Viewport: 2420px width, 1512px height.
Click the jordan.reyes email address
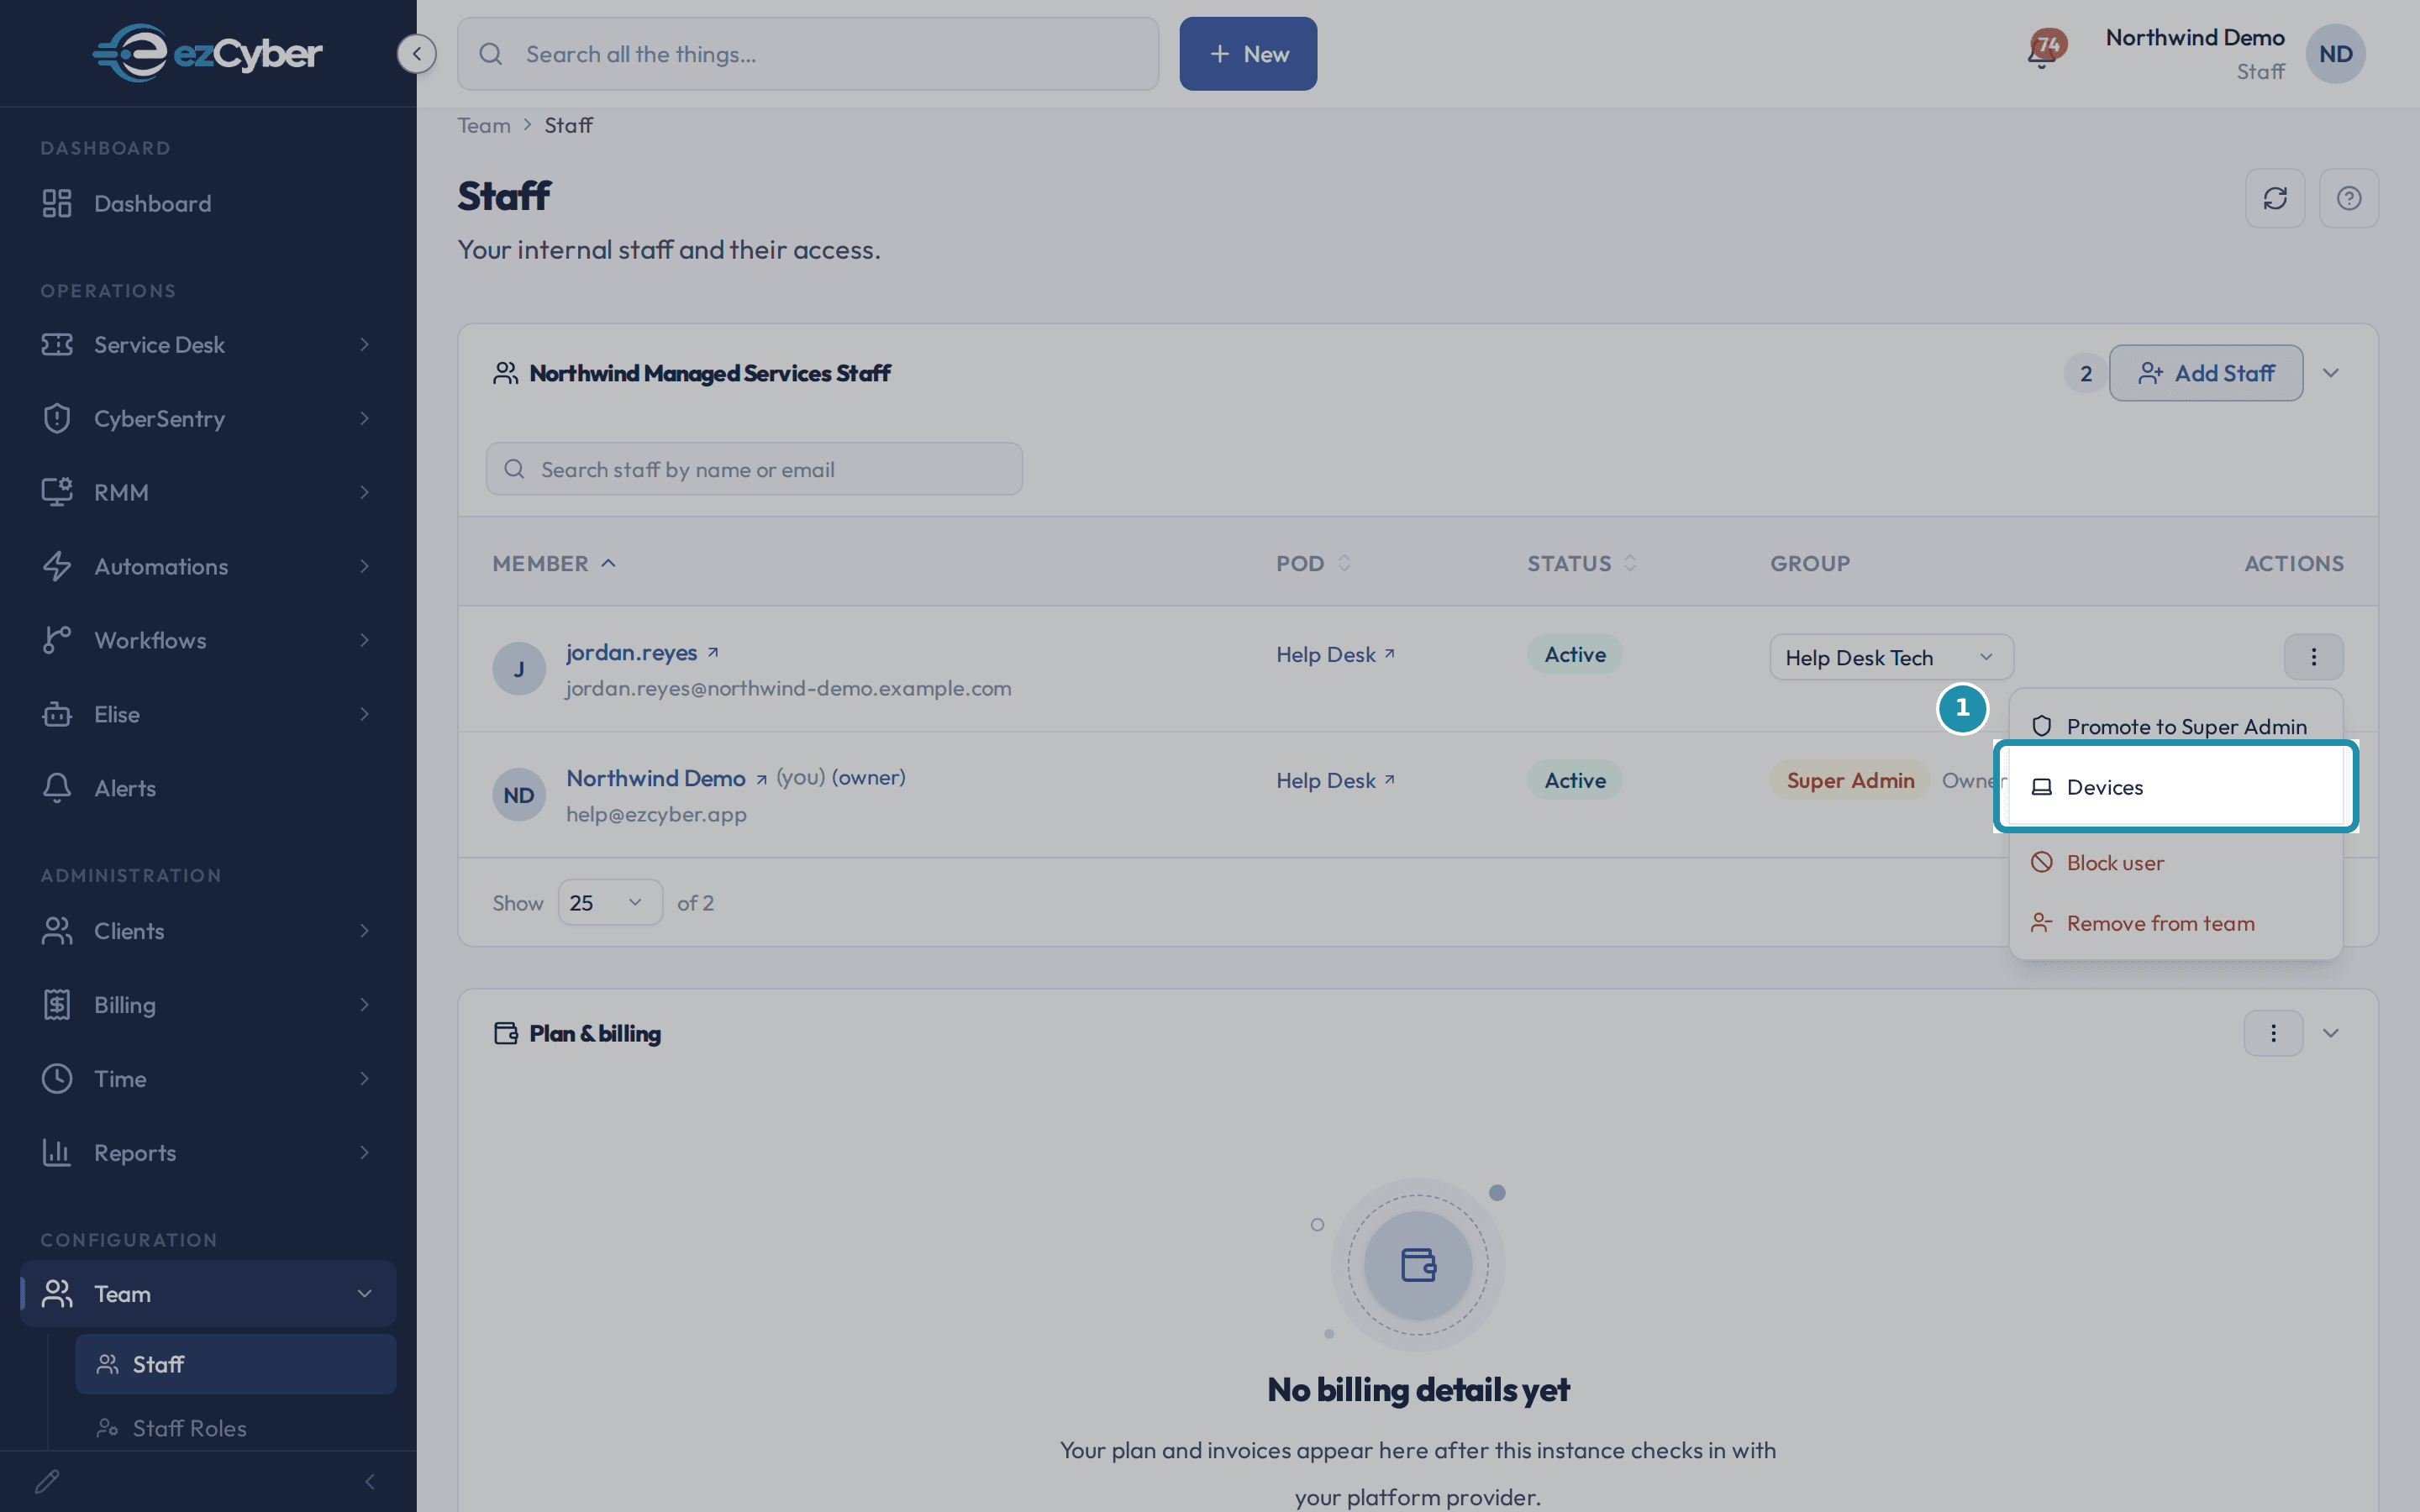[x=789, y=688]
